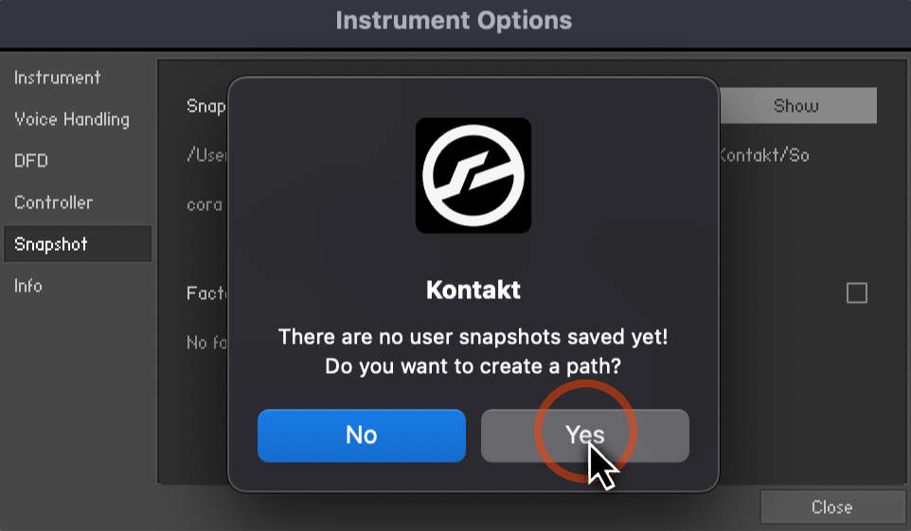Click the 'Do you want to create a path?' text

[x=473, y=366]
